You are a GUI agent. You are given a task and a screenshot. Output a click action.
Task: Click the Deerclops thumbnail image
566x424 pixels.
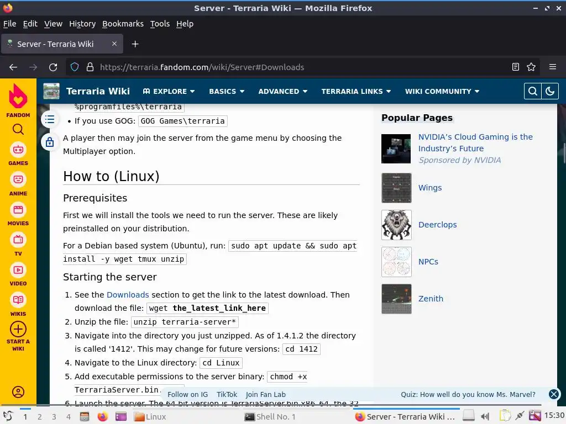pos(396,225)
